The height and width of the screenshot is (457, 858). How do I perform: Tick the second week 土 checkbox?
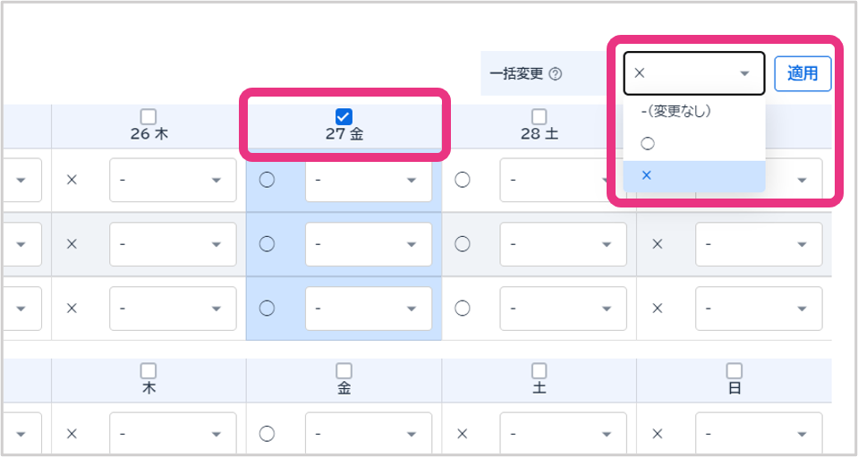coord(539,370)
